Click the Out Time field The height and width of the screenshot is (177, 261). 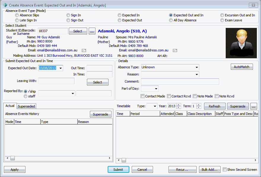(100, 68)
